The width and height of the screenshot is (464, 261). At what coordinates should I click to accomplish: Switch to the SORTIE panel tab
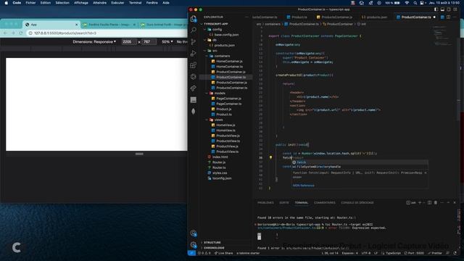click(284, 203)
